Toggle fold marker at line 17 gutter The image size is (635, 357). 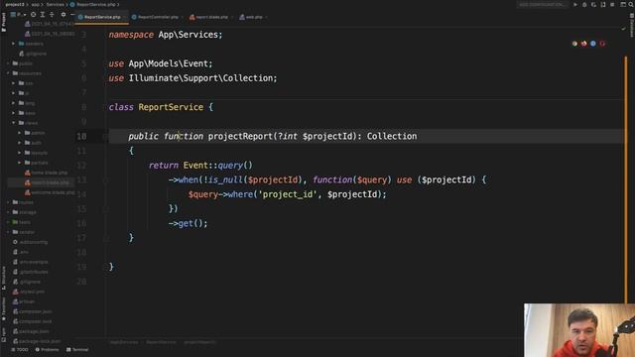click(106, 238)
